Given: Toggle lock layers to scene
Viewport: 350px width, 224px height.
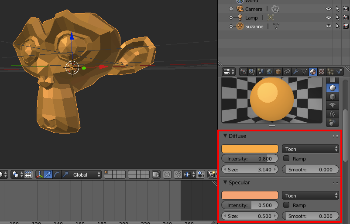Looking at the screenshot, I should pos(156,174).
